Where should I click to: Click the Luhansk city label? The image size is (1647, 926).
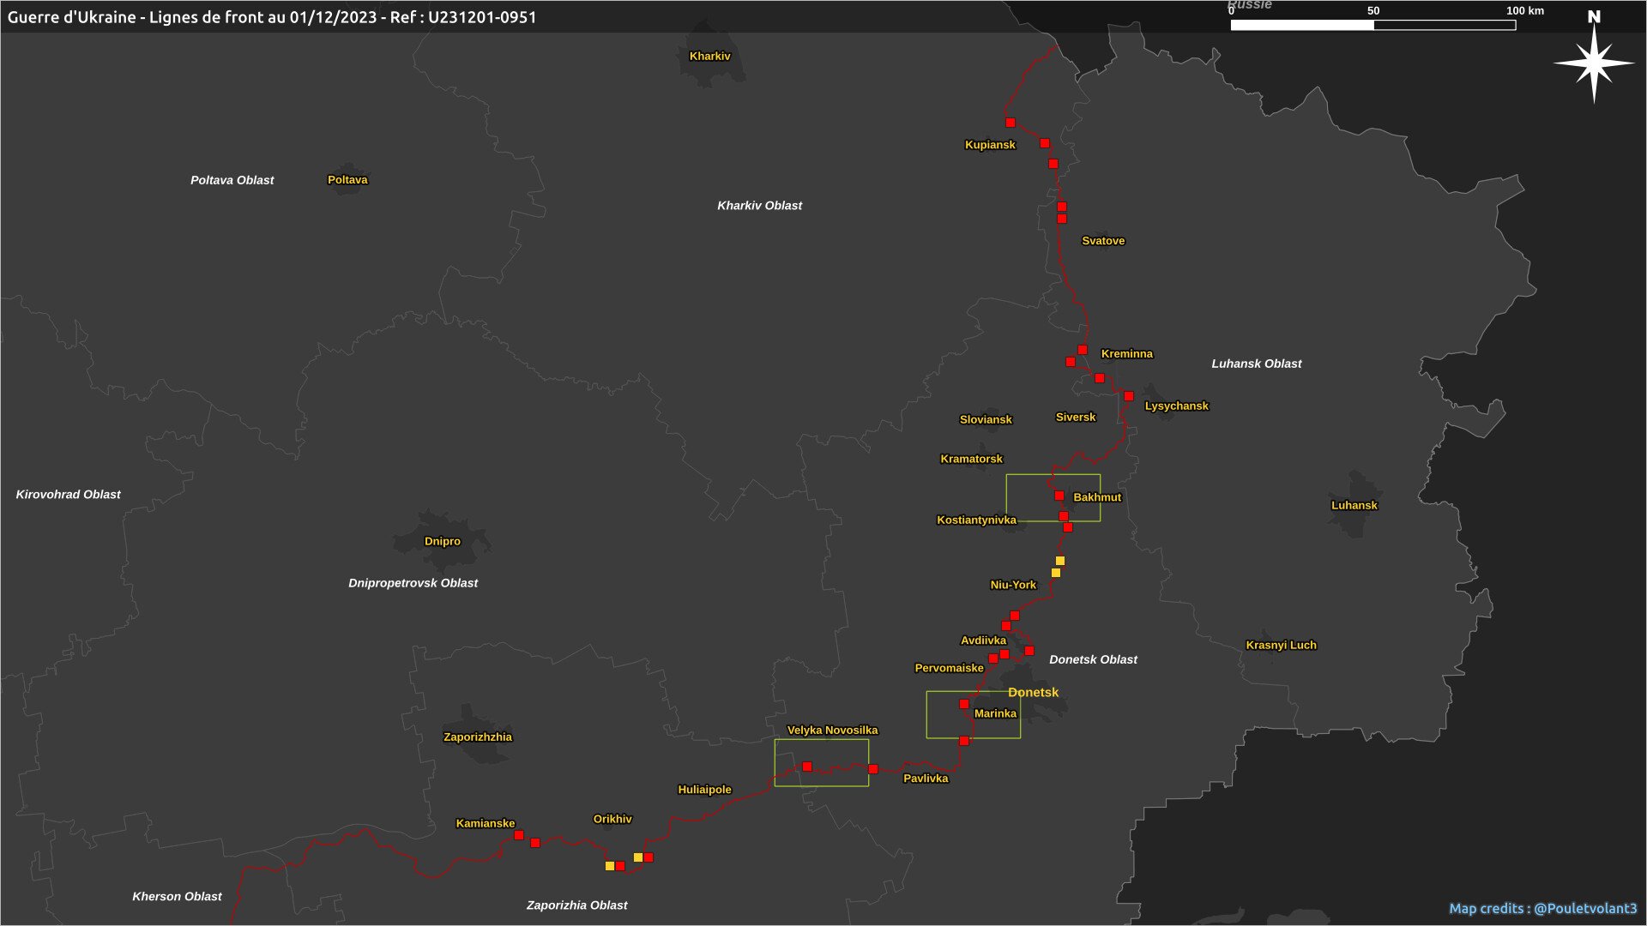pyautogui.click(x=1354, y=506)
